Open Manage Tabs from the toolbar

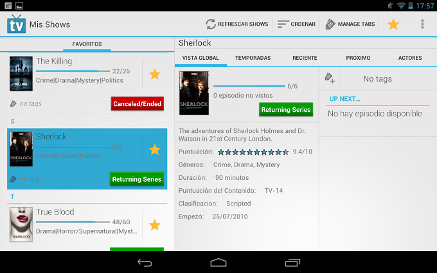coord(350,24)
